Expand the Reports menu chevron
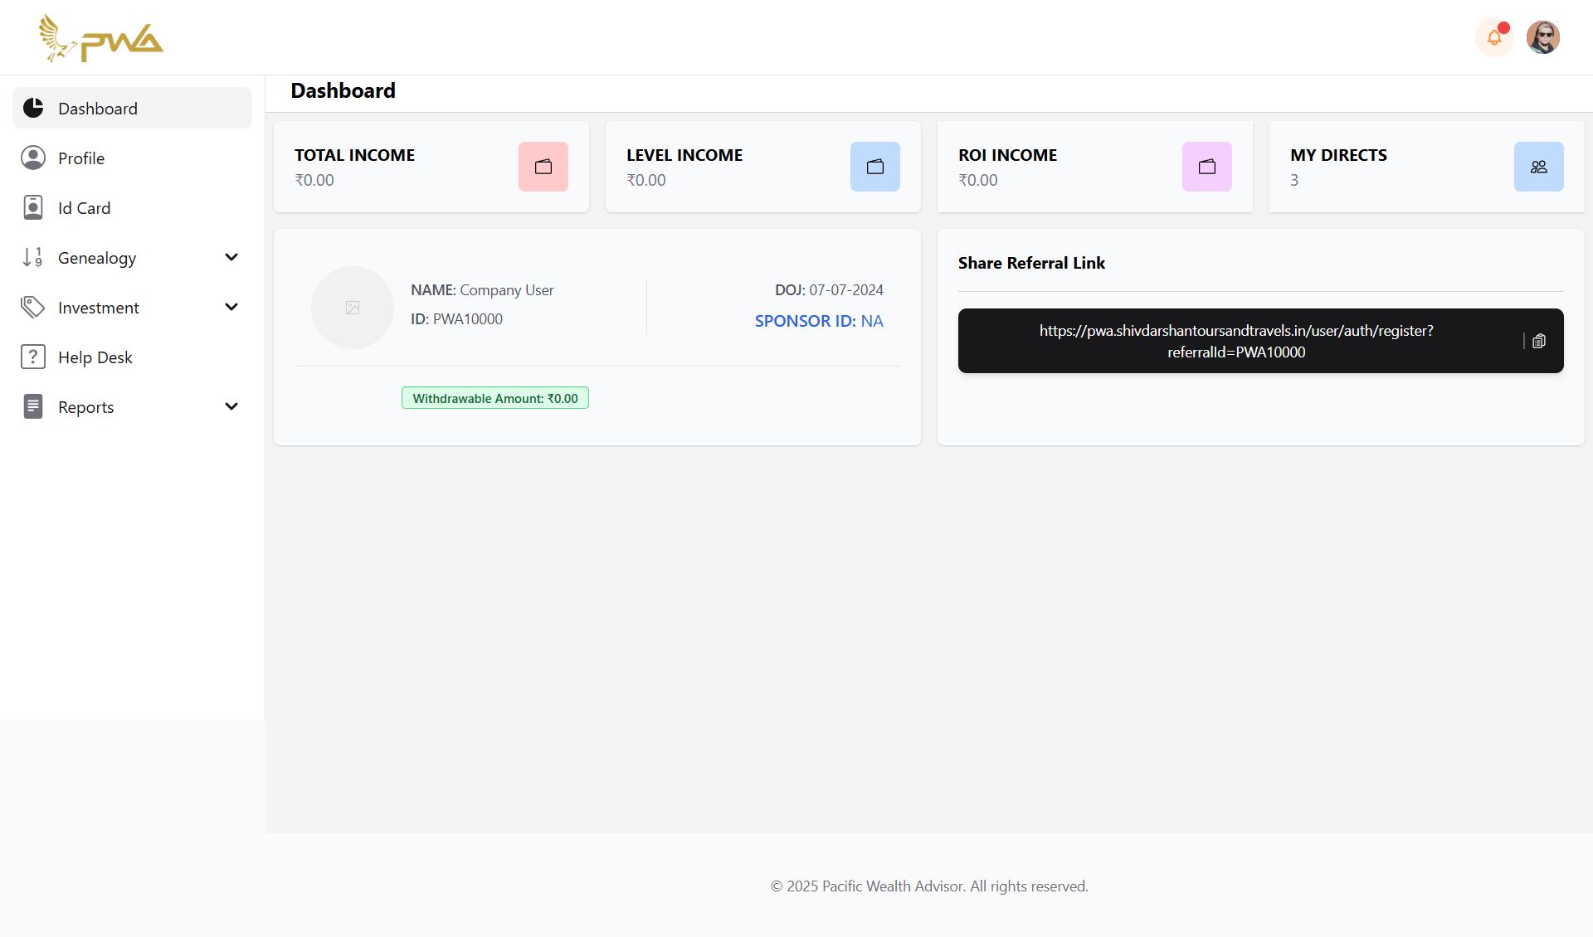Image resolution: width=1593 pixels, height=937 pixels. pyautogui.click(x=231, y=406)
